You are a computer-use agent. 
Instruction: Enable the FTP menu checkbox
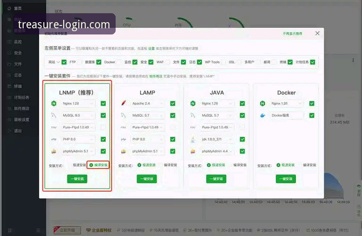[x=79, y=62]
